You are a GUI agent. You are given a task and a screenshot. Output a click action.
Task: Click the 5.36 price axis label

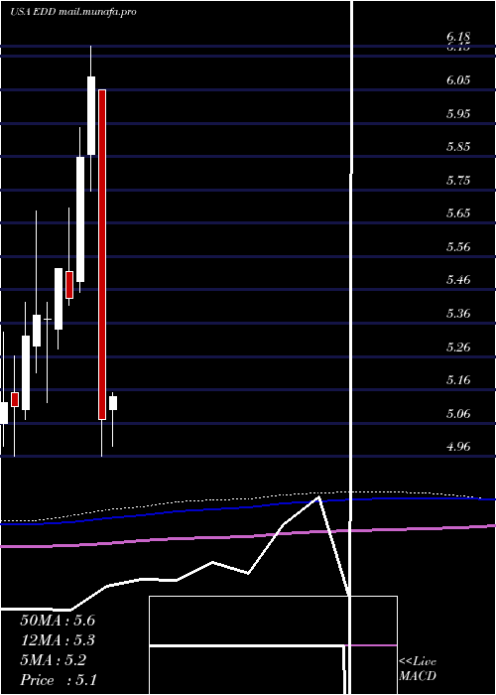coord(458,314)
